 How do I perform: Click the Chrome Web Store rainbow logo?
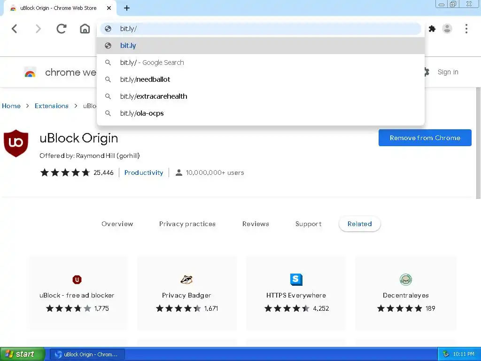tap(30, 72)
